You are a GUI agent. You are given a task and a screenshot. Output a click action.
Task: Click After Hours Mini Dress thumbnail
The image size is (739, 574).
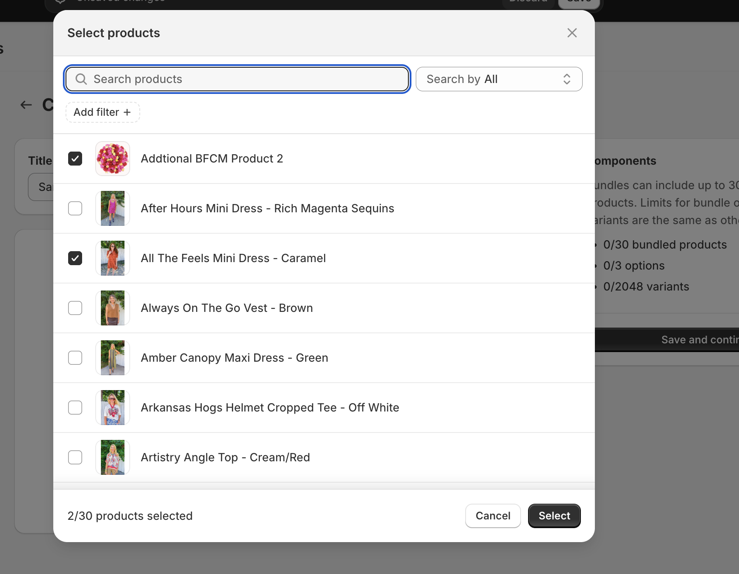pyautogui.click(x=113, y=208)
